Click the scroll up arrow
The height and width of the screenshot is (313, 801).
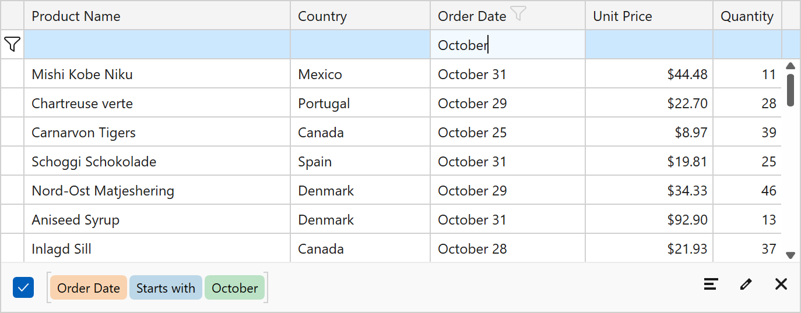point(791,66)
